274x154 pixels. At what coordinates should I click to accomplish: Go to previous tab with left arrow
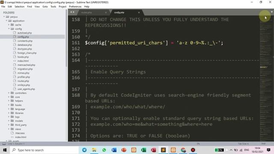pyautogui.click(x=71, y=12)
